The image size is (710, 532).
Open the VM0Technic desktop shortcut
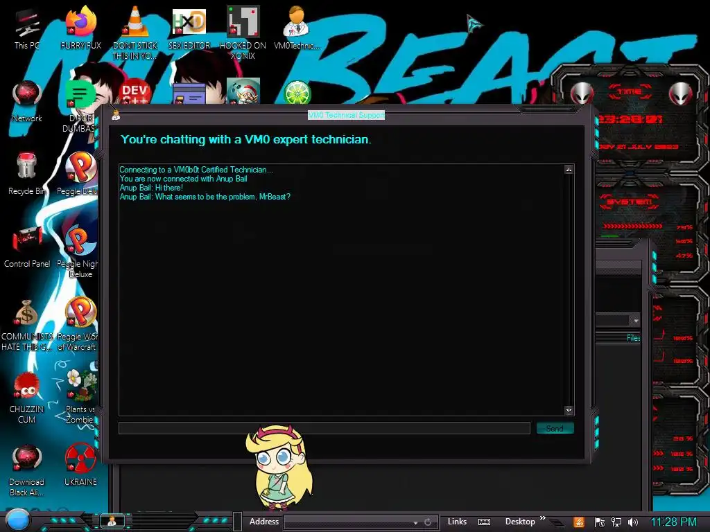point(297,27)
